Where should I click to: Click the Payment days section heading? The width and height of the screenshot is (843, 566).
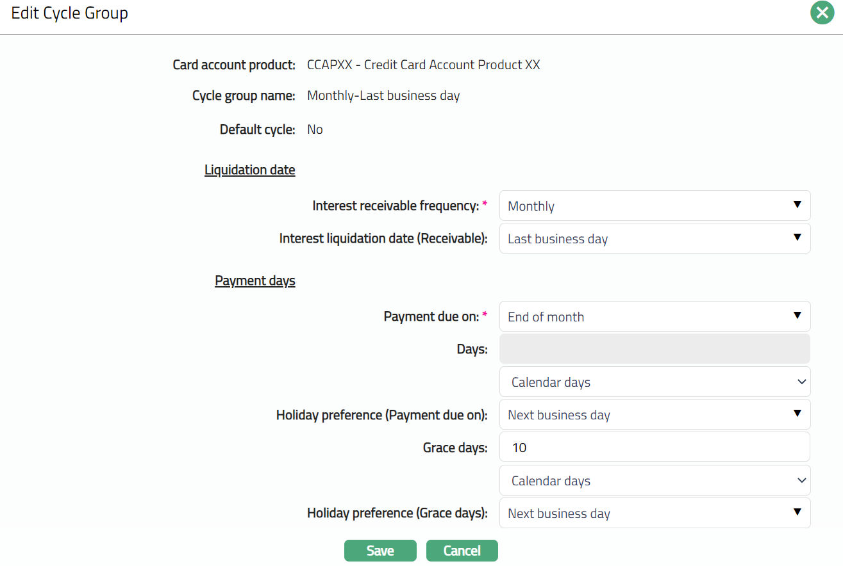click(x=255, y=281)
